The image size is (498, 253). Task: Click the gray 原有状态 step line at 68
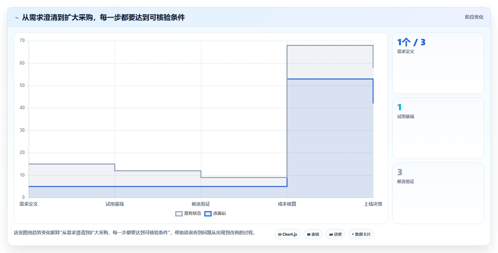pos(330,45)
